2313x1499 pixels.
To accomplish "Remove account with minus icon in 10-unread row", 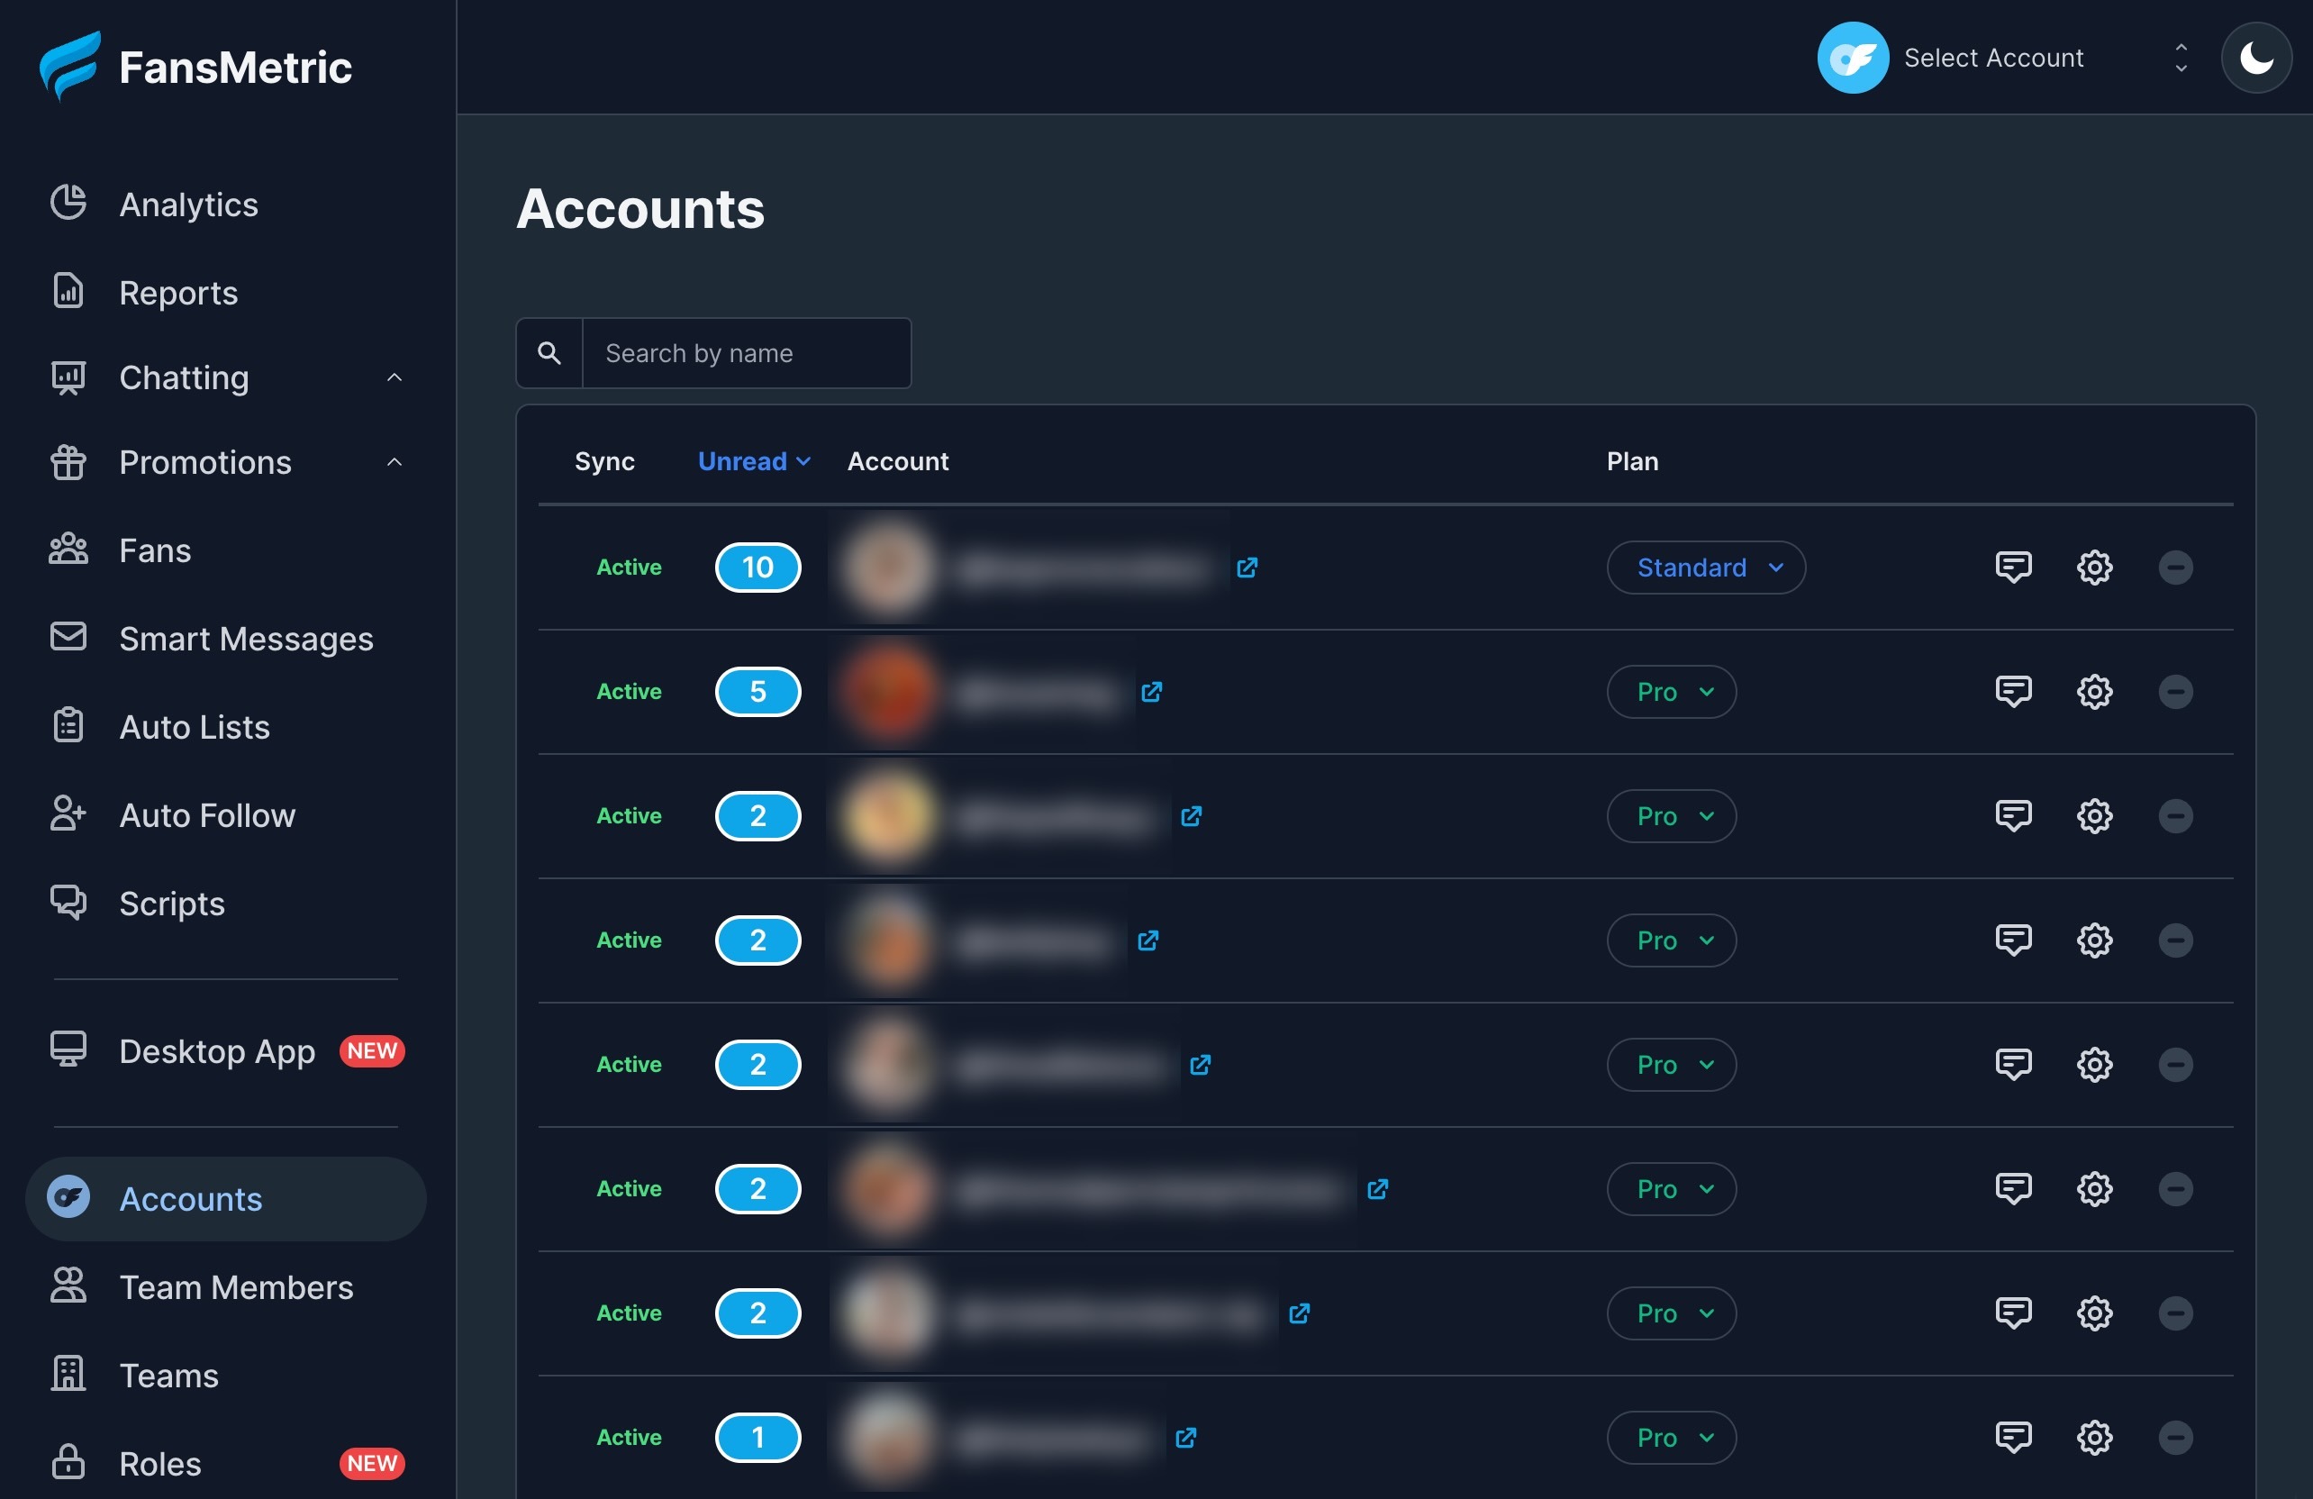I will (x=2175, y=567).
